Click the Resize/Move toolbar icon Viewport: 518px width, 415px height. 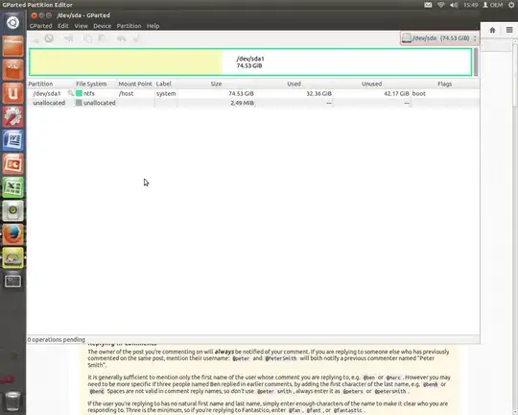click(x=68, y=38)
